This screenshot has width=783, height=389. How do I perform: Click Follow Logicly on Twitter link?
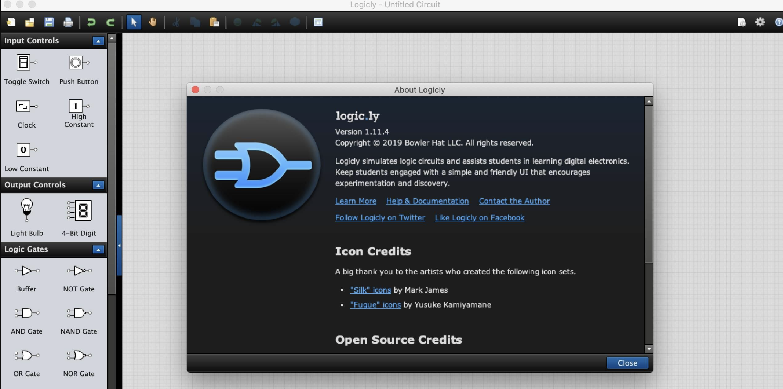coord(380,217)
